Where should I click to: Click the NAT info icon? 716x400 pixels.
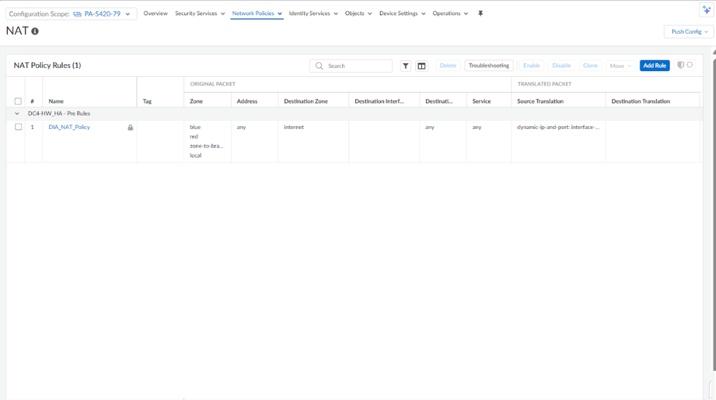(35, 31)
